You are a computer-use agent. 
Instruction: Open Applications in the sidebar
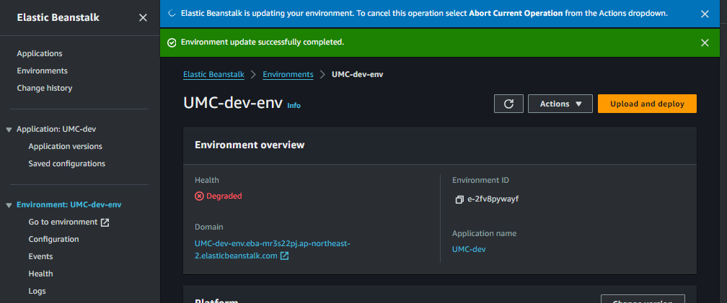click(x=40, y=54)
